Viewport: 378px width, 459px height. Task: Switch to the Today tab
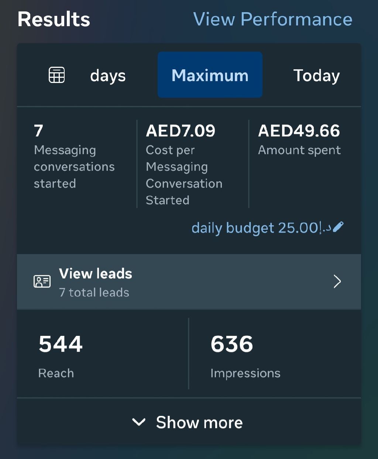pos(316,76)
